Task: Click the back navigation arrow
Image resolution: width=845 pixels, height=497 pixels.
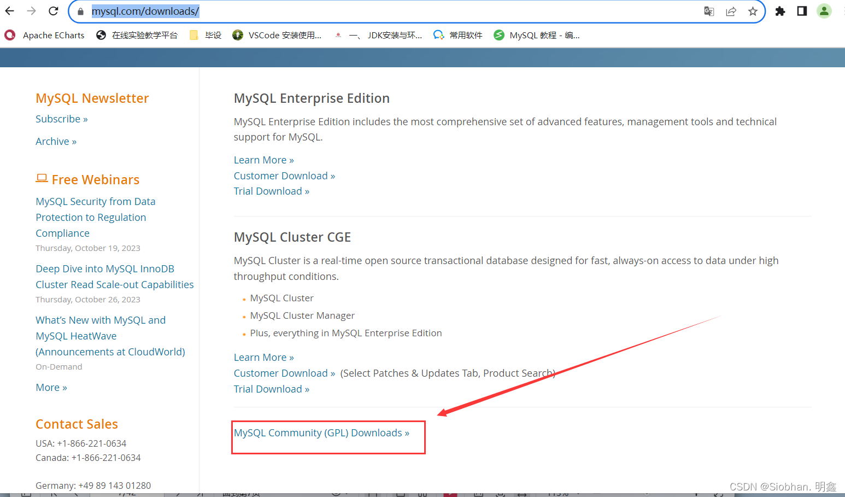Action: click(9, 11)
